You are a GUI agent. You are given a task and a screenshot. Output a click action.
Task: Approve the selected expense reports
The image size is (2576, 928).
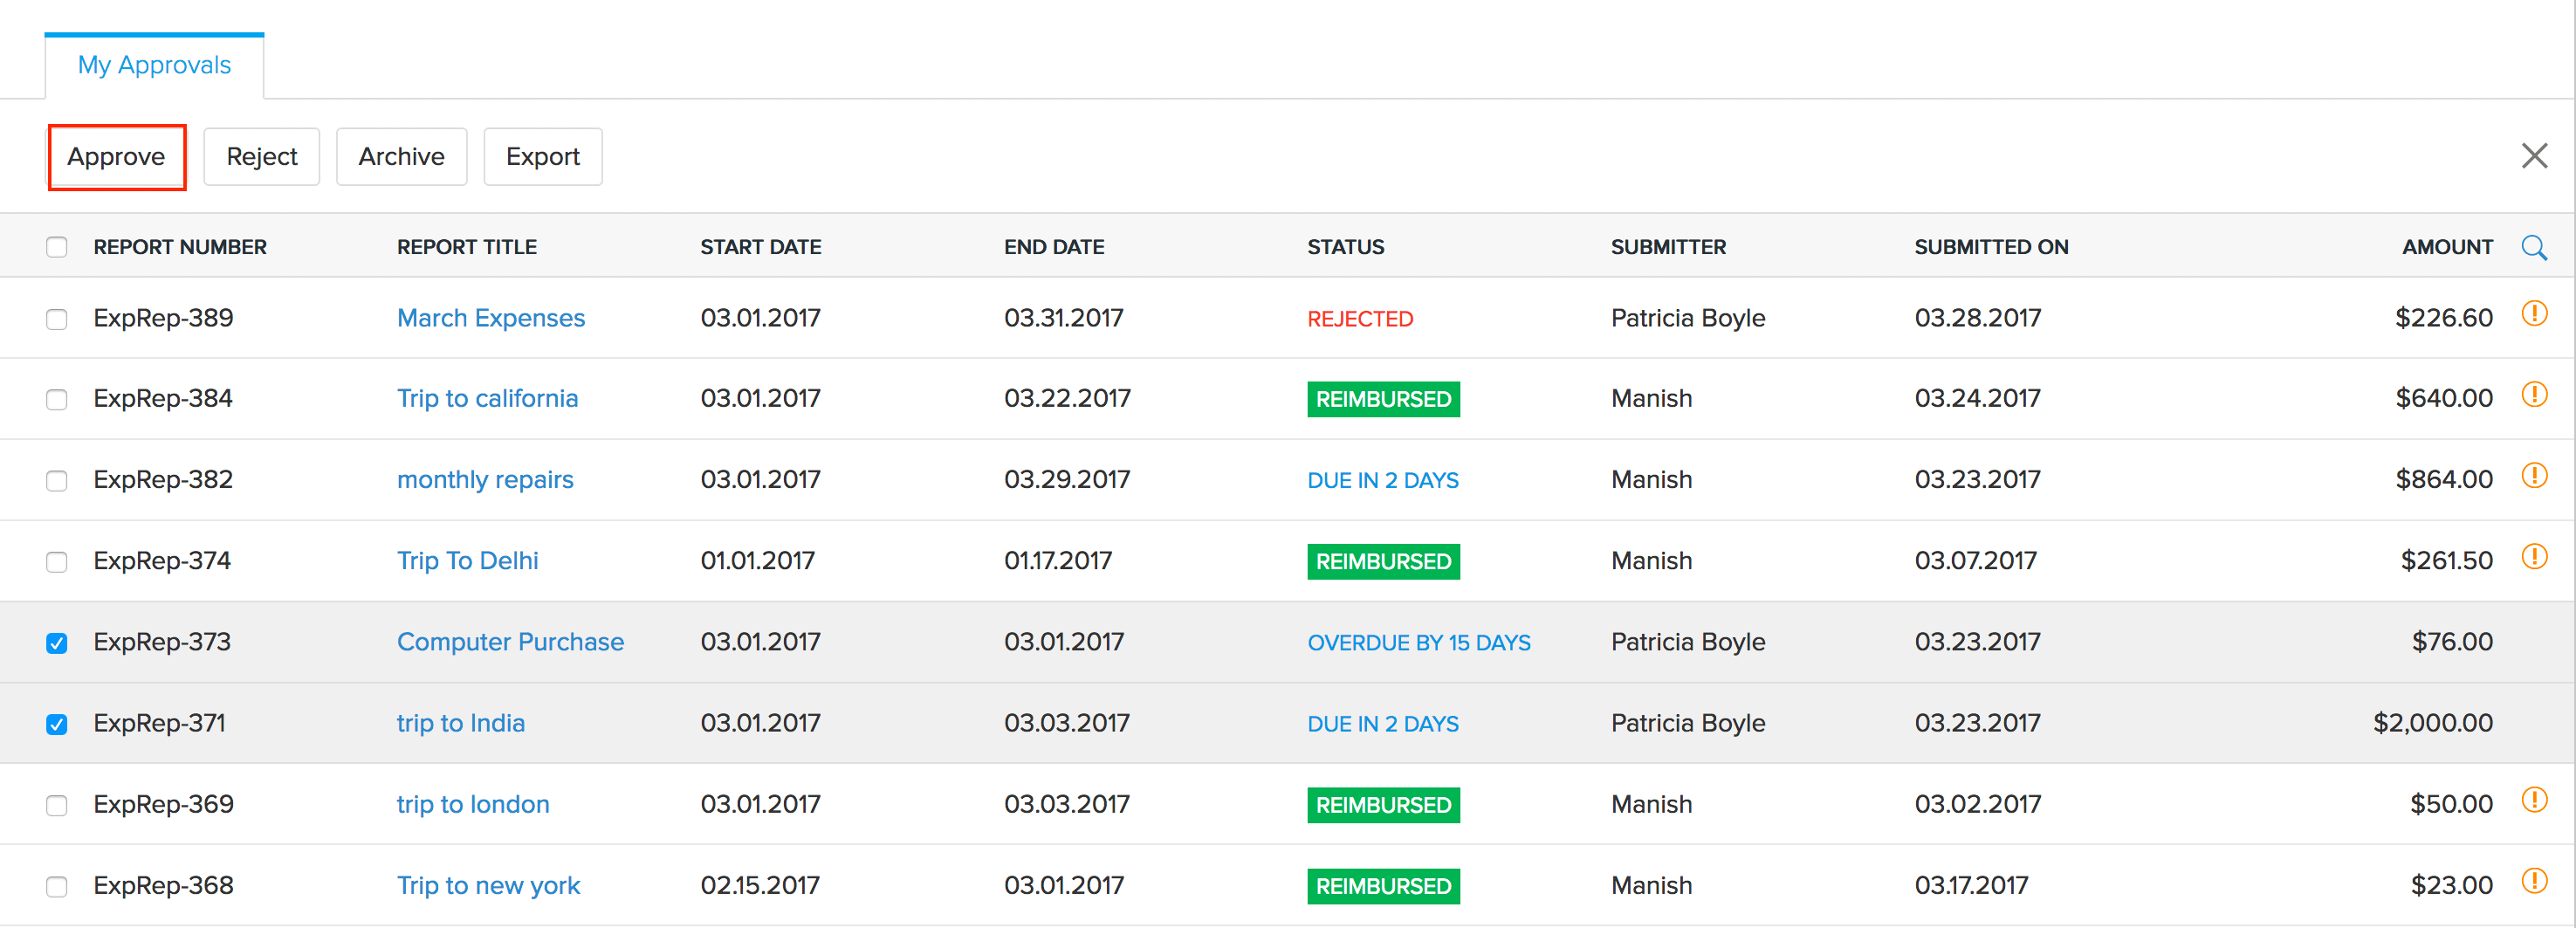[117, 156]
